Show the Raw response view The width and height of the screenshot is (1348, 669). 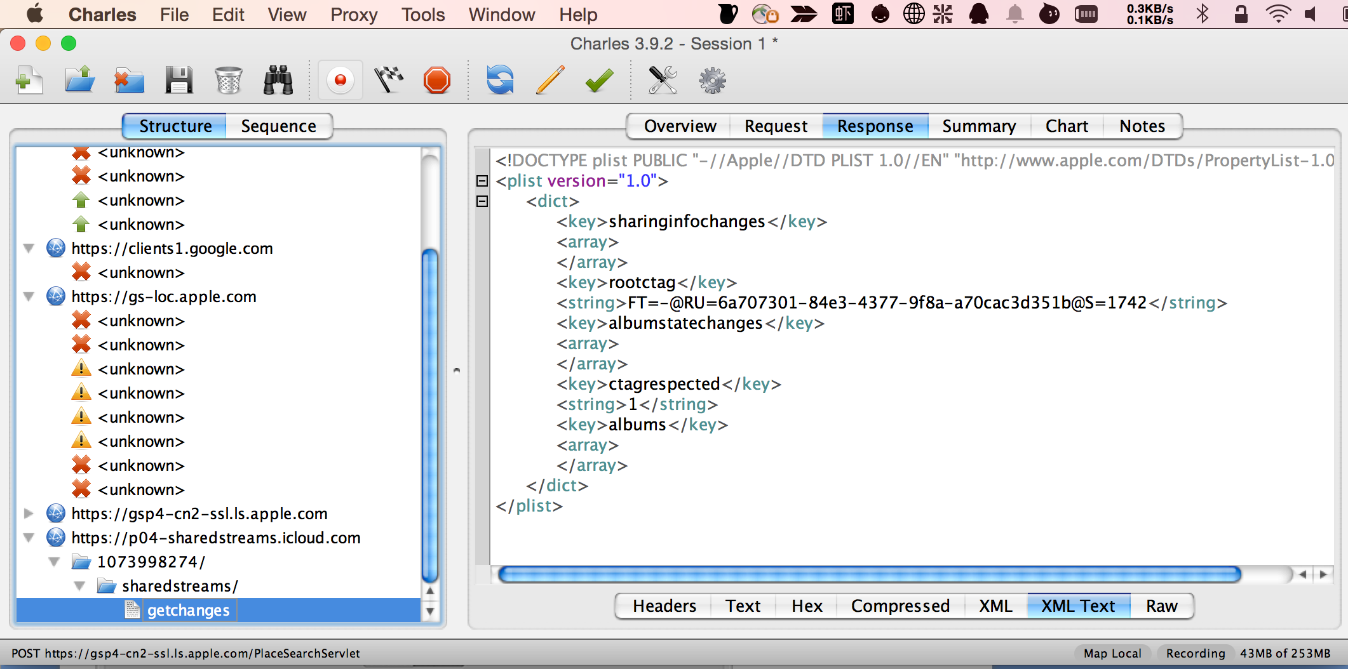coord(1162,606)
